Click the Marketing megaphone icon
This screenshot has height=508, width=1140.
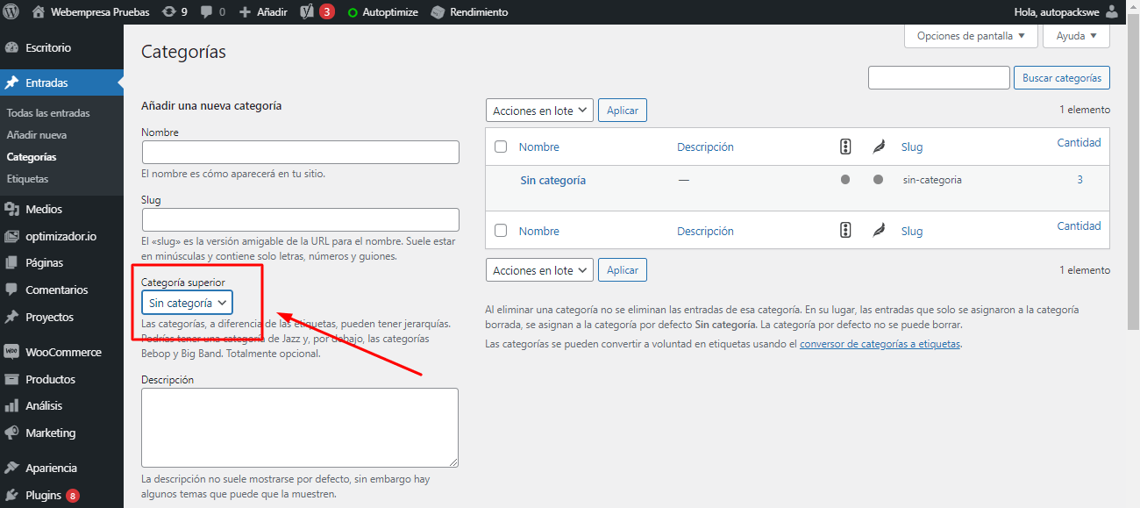pyautogui.click(x=12, y=433)
